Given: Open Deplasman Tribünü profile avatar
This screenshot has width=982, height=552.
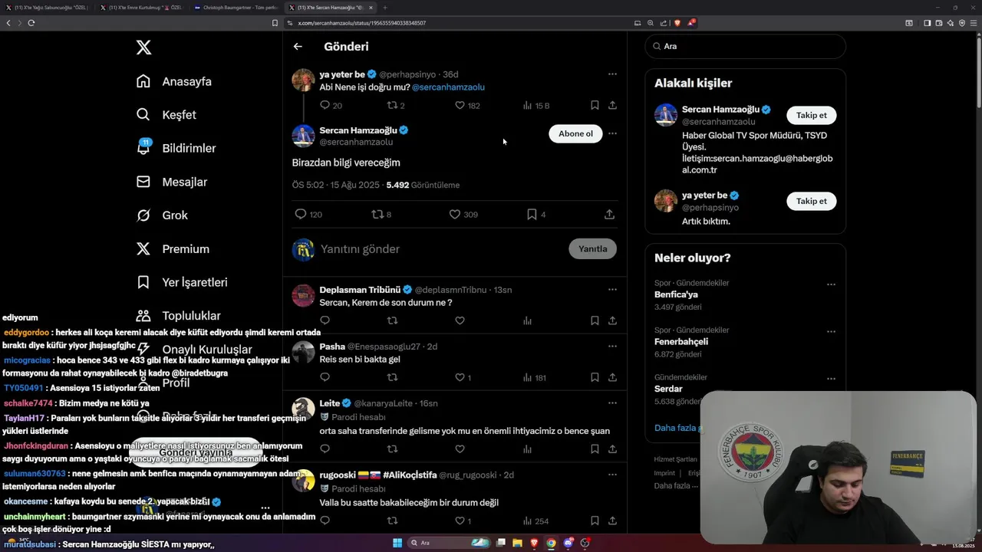Looking at the screenshot, I should [x=303, y=296].
